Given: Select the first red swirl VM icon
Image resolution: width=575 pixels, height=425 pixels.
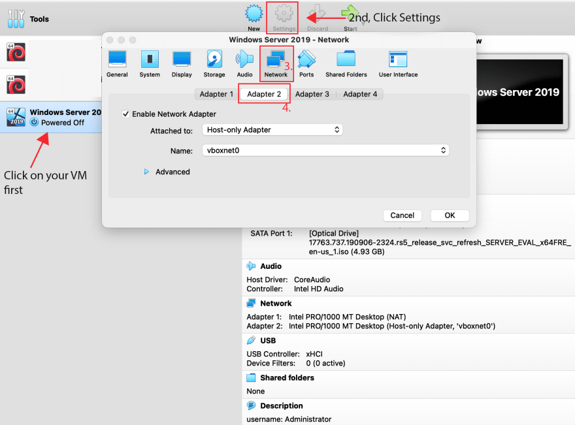Looking at the screenshot, I should coord(16,52).
